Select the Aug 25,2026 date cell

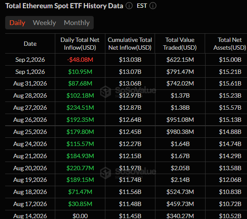click(30, 132)
